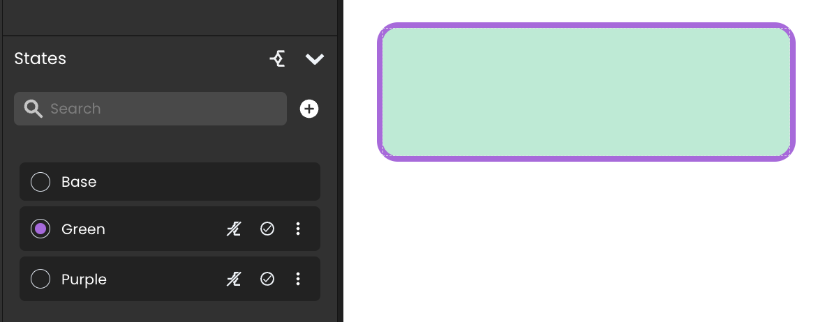
Task: Toggle the animation-off icon on Purple state
Action: tap(234, 279)
